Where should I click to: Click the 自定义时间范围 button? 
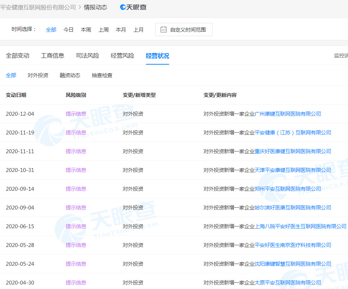(184, 30)
